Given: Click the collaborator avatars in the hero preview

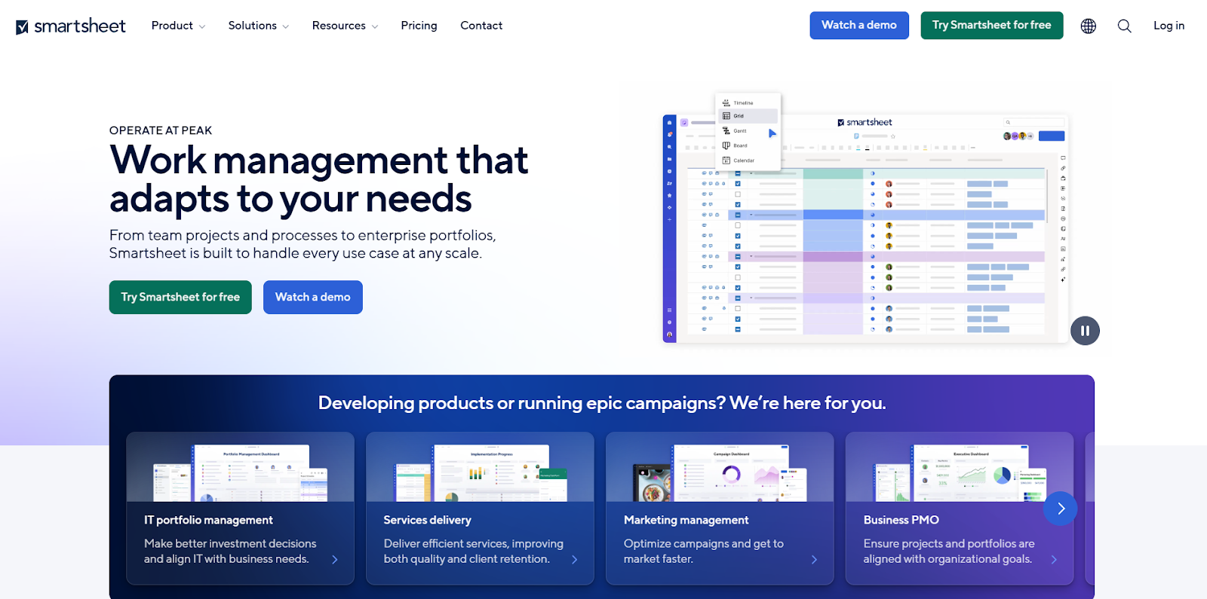Looking at the screenshot, I should [1018, 136].
